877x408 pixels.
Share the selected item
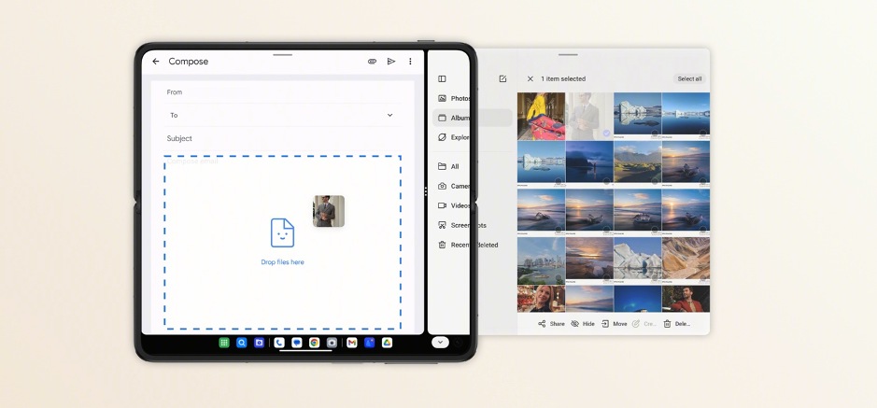[551, 324]
